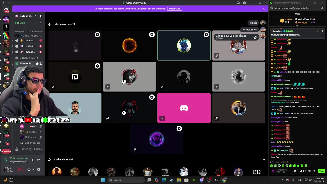Open Steam from the taskbar
Screen dimensions: 327x184
[171, 180]
